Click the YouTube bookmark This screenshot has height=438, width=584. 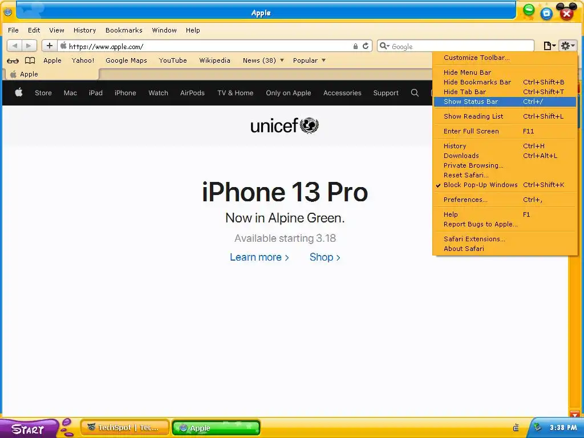173,60
